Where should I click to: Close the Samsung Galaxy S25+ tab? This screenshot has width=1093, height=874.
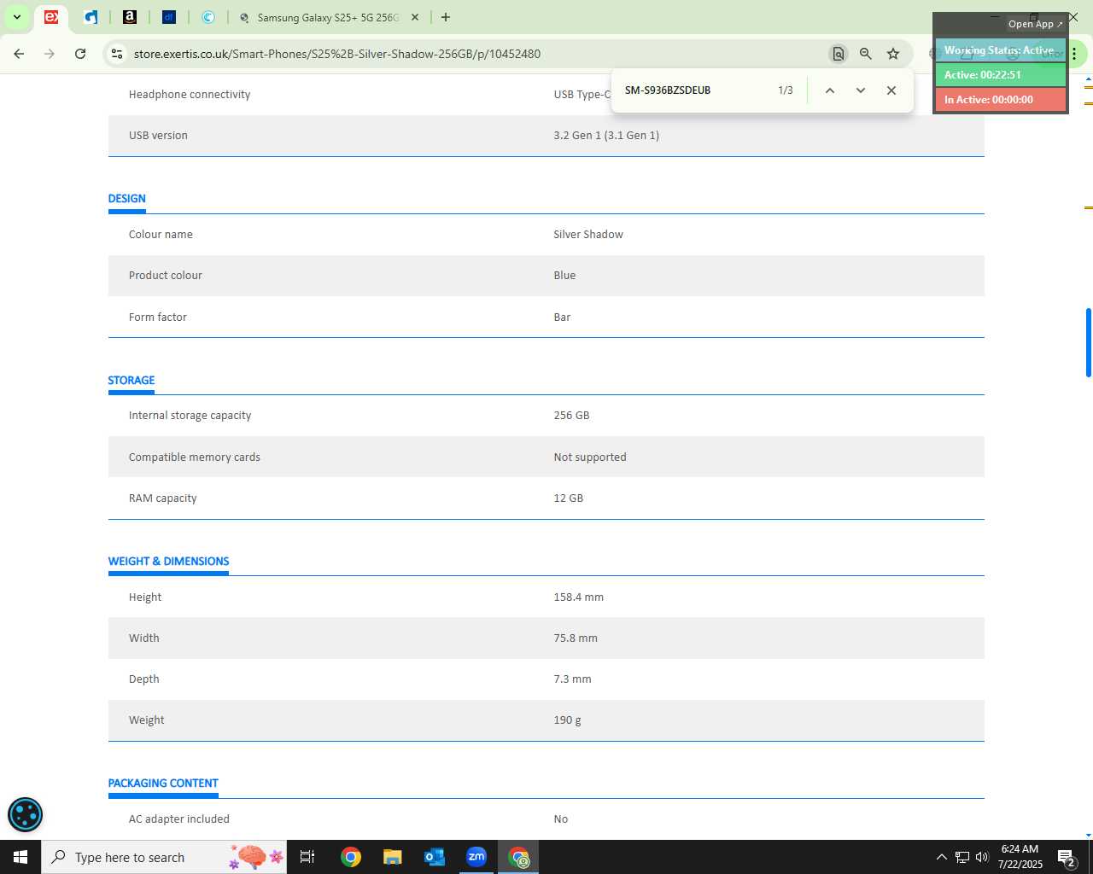(415, 17)
